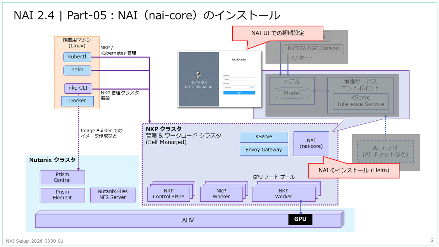Click the 'NKP / Kubernetes 管理' label
439x247 pixels.
pyautogui.click(x=118, y=50)
